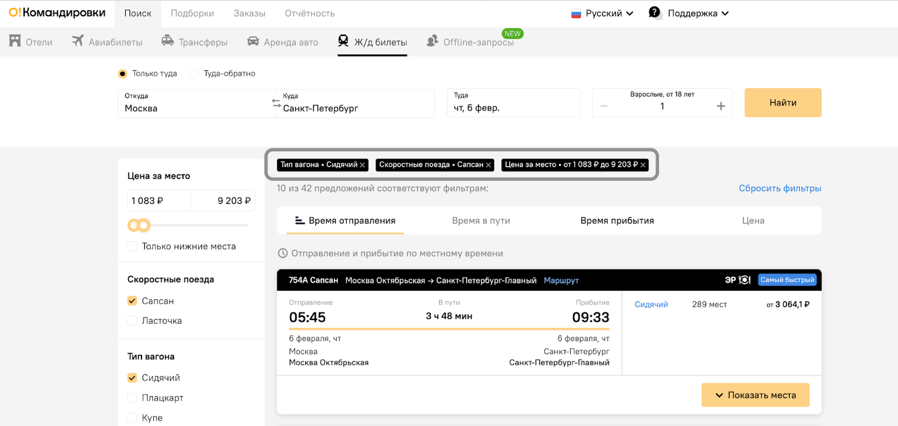Screen dimensions: 898x426
Task: Click the Russian flag icon
Action: [x=576, y=13]
